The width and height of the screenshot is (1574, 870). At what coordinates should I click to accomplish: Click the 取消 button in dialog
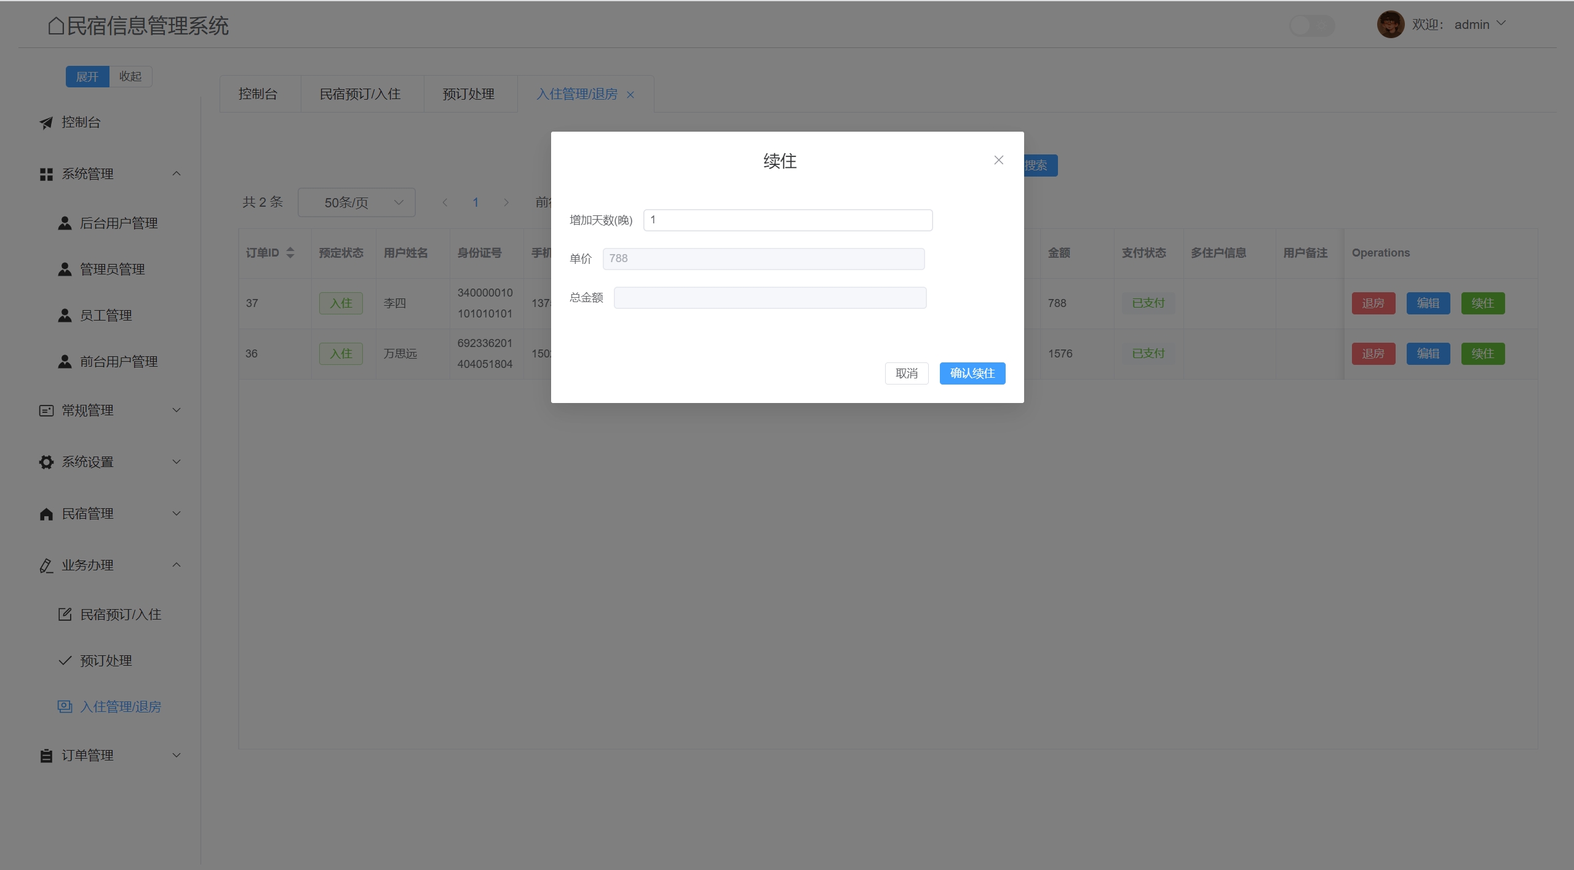click(906, 373)
